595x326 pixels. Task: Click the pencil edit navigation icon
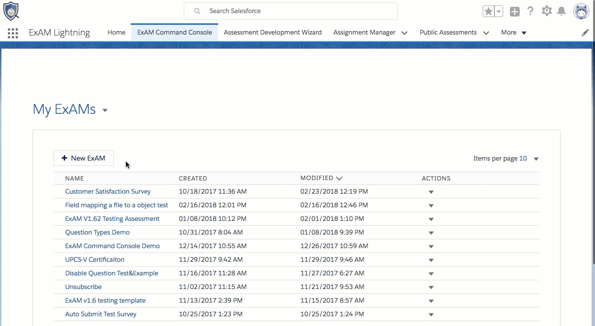point(585,33)
